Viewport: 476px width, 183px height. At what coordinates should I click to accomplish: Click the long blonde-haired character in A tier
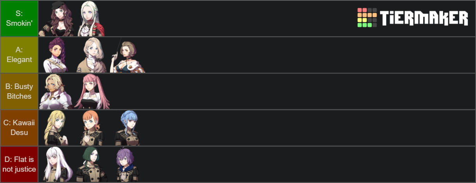pyautogui.click(x=92, y=55)
